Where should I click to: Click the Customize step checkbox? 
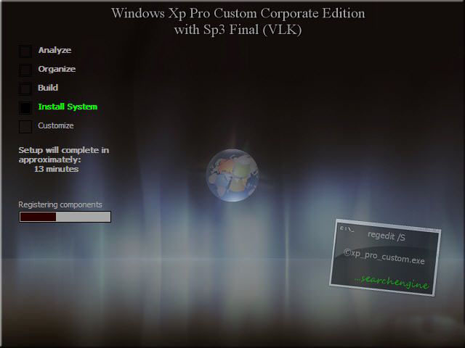[x=25, y=127]
